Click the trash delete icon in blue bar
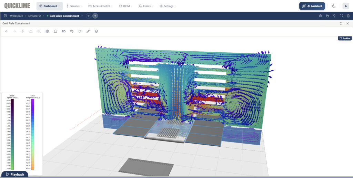The image size is (353, 178). click(x=348, y=16)
